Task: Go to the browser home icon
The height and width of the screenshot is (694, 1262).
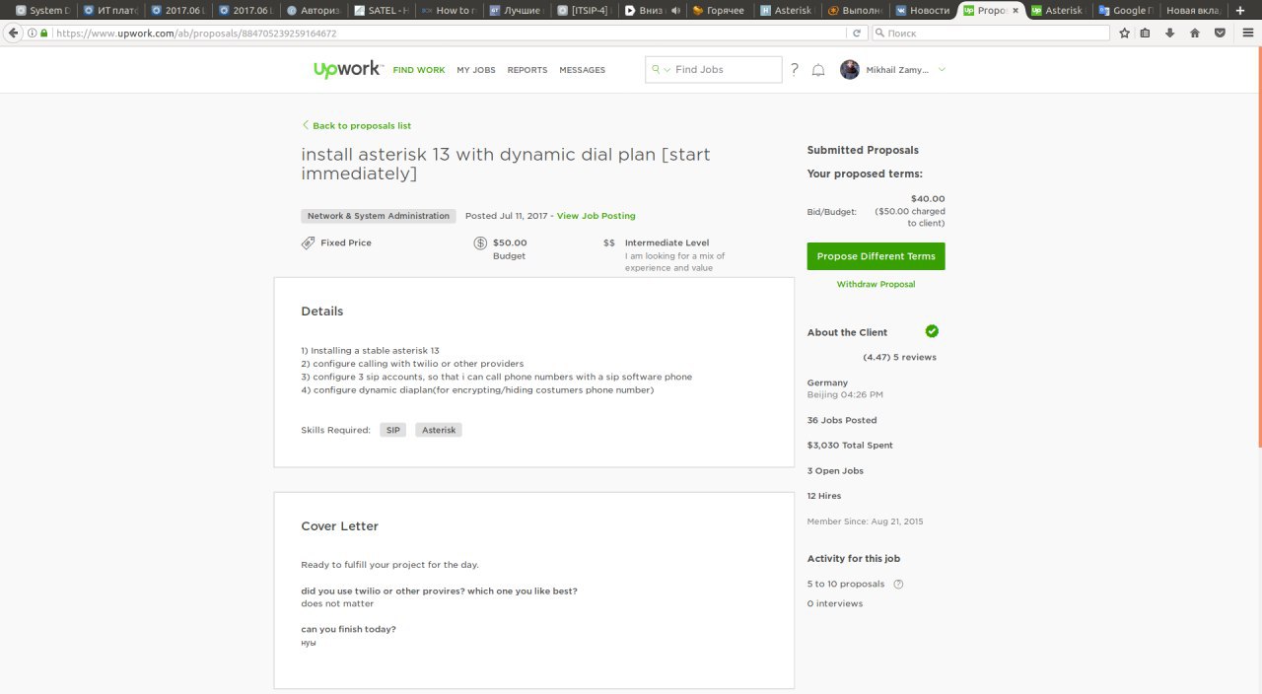Action: pyautogui.click(x=1195, y=33)
